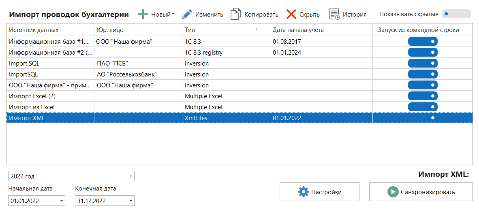Viewport: 479px width, 214px height.
Task: Expand the 2022 год period dropdown
Action: click(x=130, y=176)
